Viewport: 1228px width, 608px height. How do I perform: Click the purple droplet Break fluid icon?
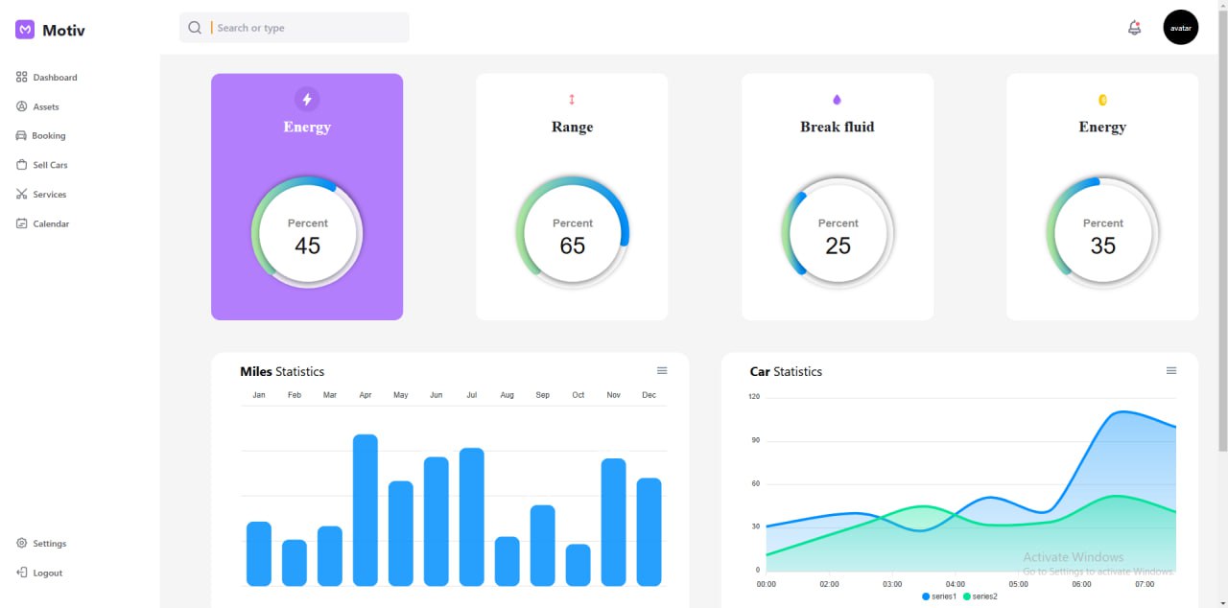(x=837, y=100)
